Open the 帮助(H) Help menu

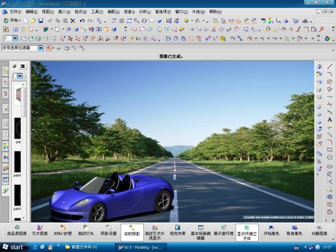216,12
